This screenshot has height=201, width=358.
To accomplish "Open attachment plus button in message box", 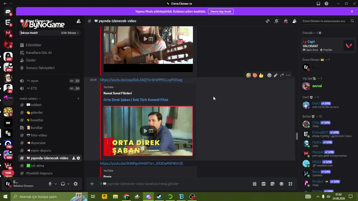I will tap(92, 184).
